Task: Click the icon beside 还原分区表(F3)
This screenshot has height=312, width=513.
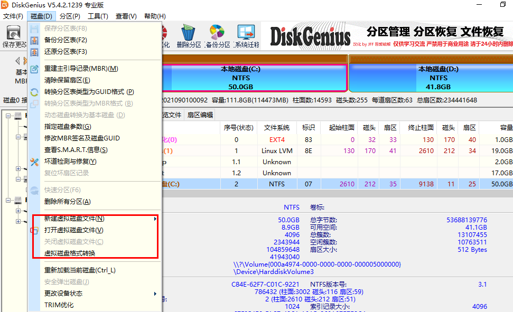Action: [x=34, y=52]
